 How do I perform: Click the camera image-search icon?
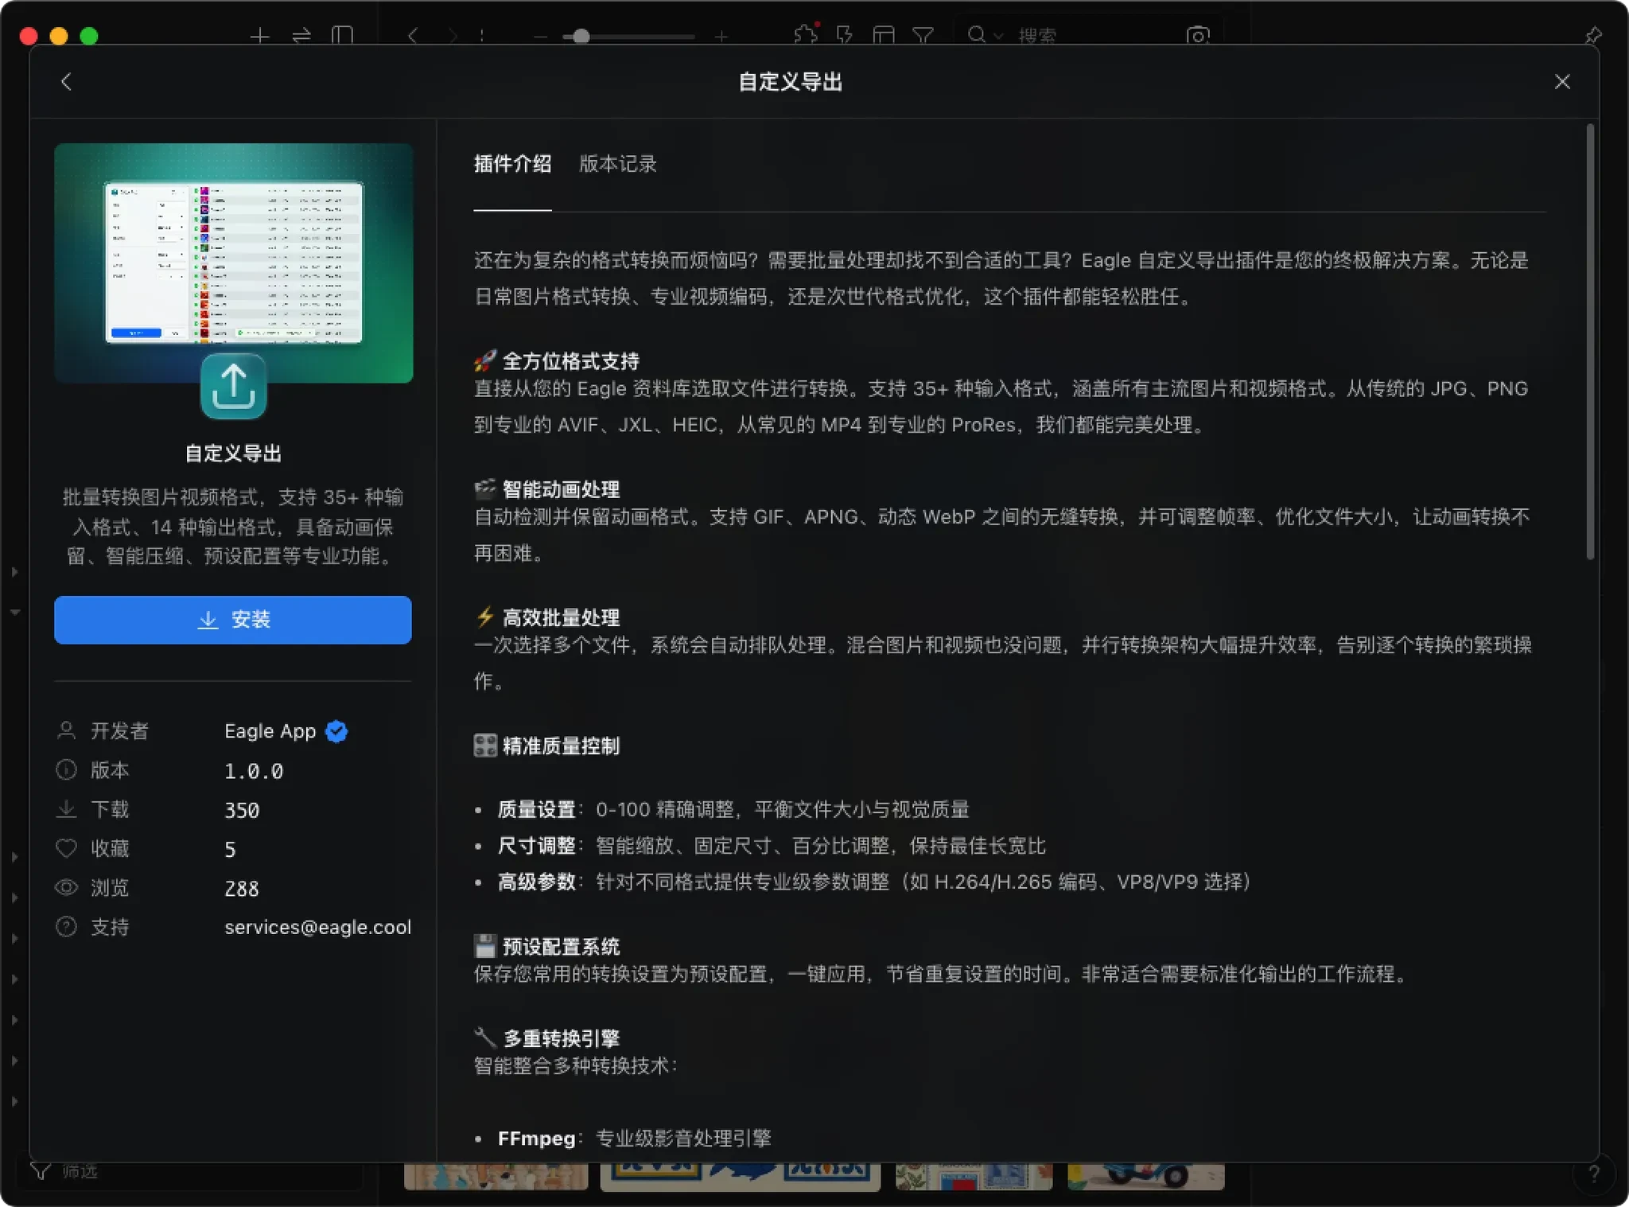point(1198,35)
